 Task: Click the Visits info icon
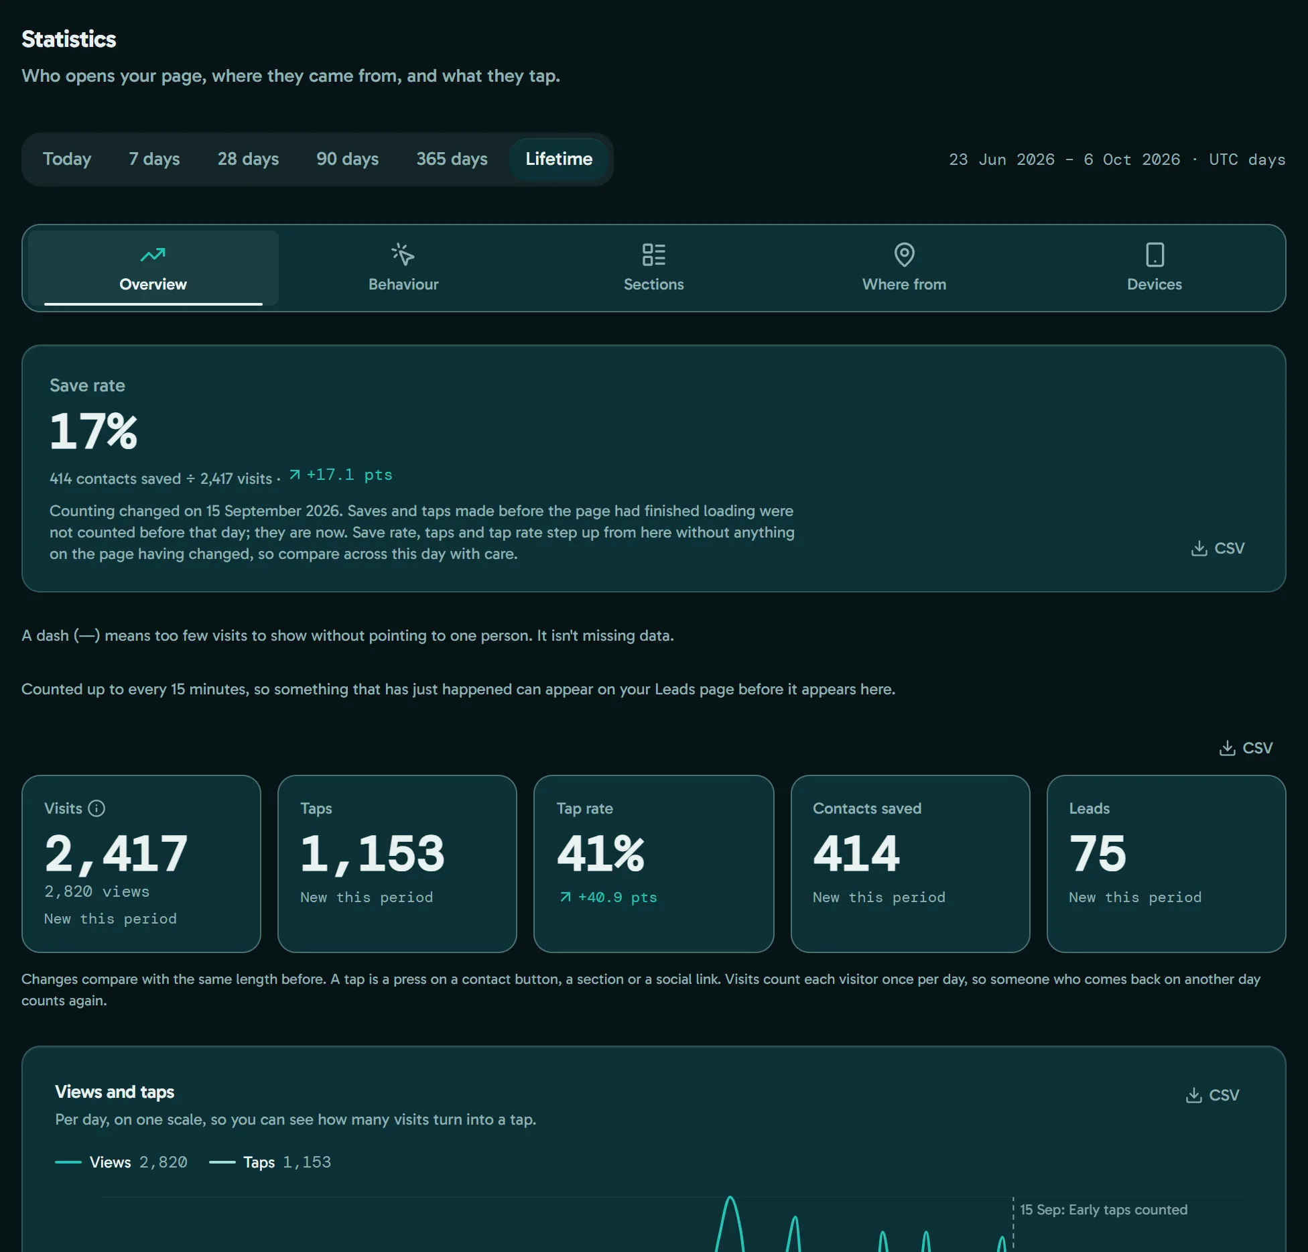click(96, 808)
